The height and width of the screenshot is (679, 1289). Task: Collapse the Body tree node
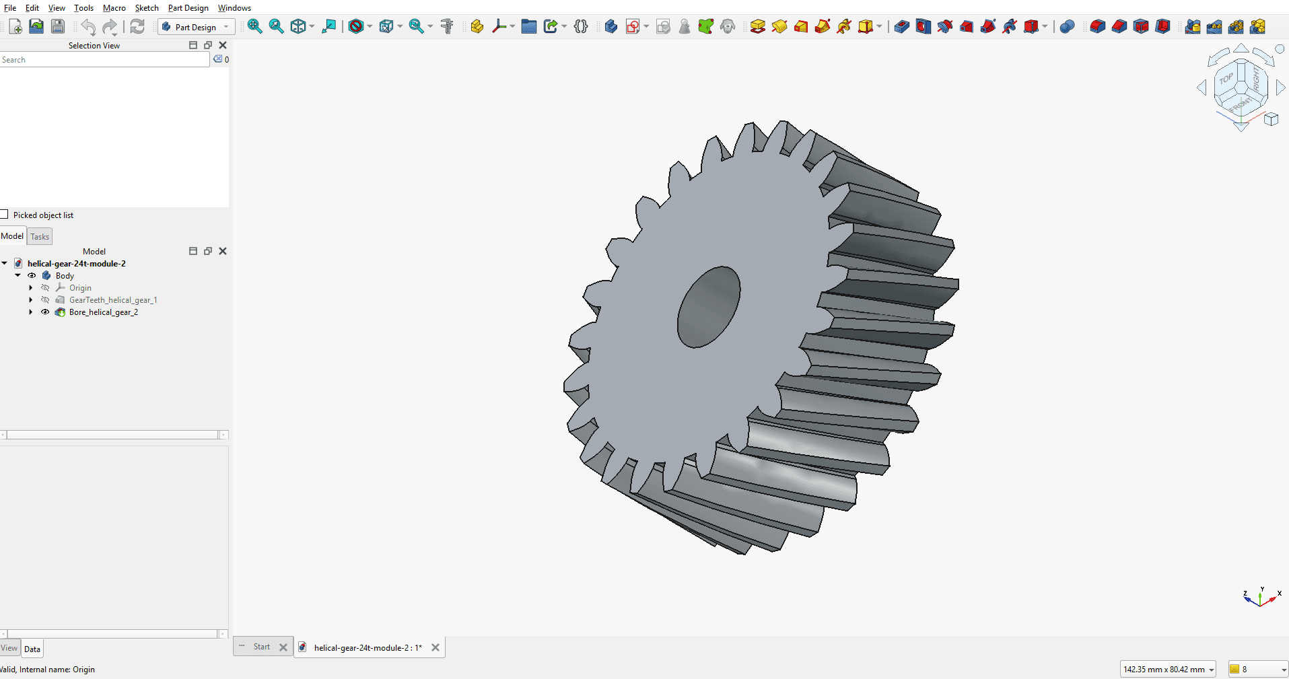(x=18, y=276)
